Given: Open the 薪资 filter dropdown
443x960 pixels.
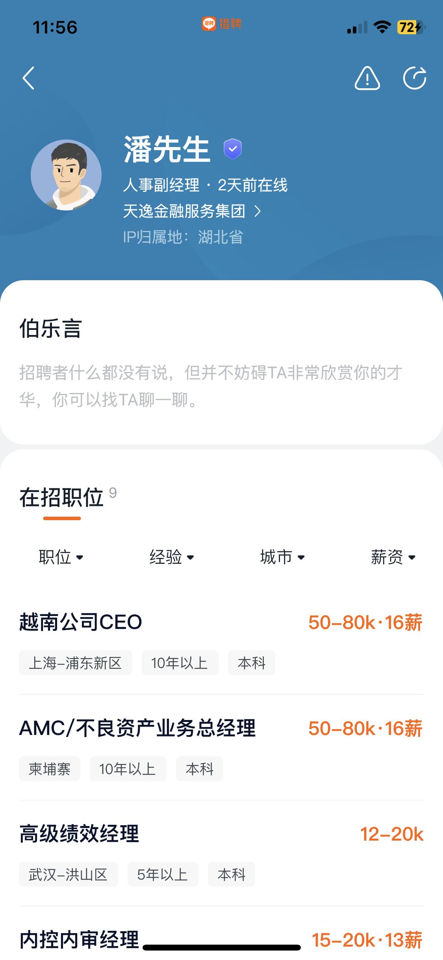Looking at the screenshot, I should pos(393,557).
